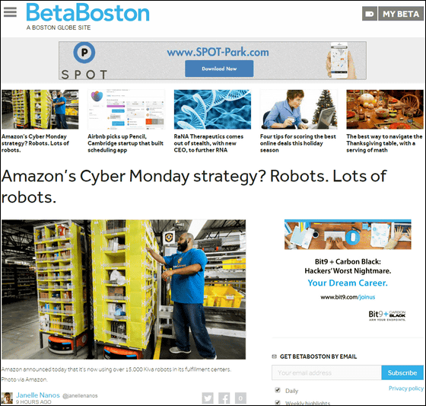Viewport: 426px width, 406px height.
Task: Click the comment count box showing 0
Action: pos(240,398)
